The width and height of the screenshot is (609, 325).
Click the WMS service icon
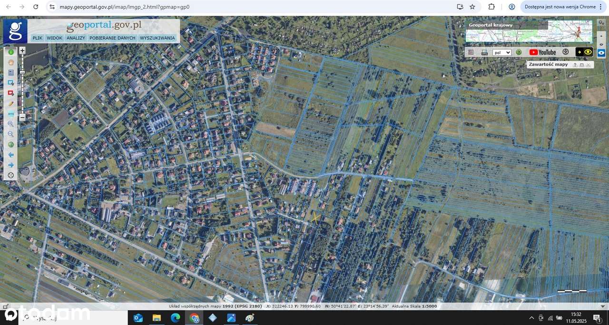(484, 52)
